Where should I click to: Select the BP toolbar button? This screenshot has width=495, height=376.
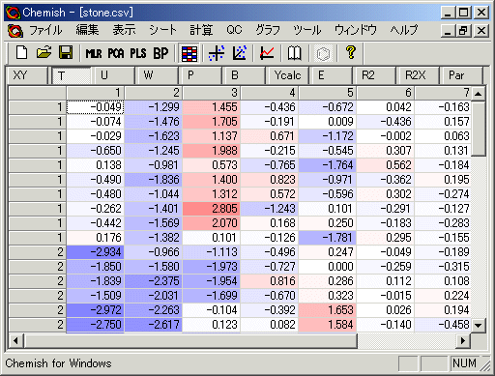tap(160, 53)
